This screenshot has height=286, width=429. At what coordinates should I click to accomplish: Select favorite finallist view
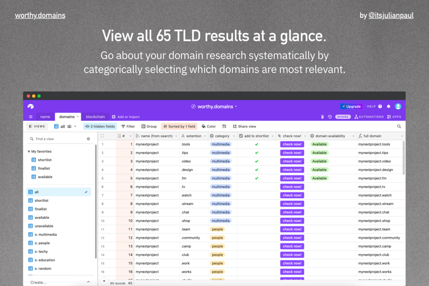click(x=44, y=168)
